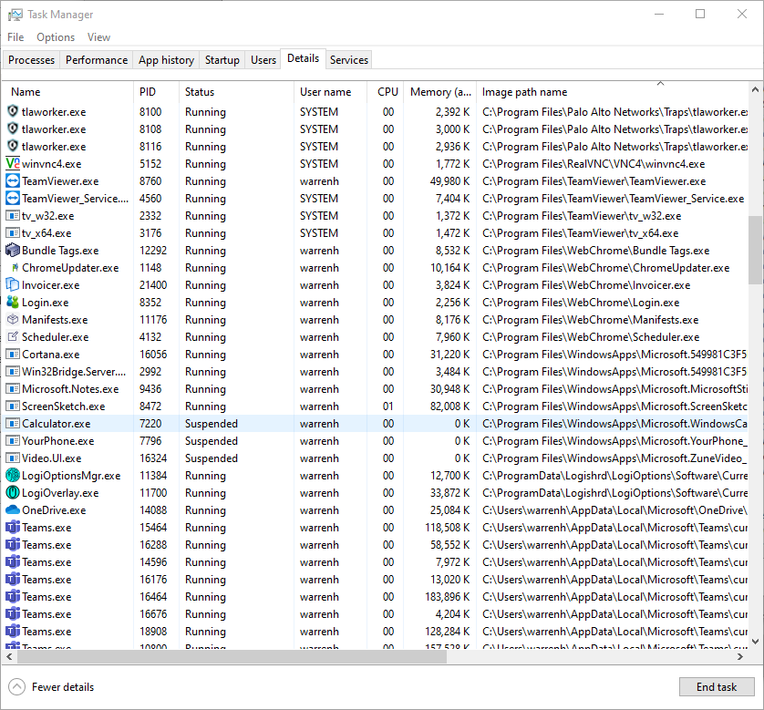Click the TeamViewer_Service process icon

pos(13,198)
